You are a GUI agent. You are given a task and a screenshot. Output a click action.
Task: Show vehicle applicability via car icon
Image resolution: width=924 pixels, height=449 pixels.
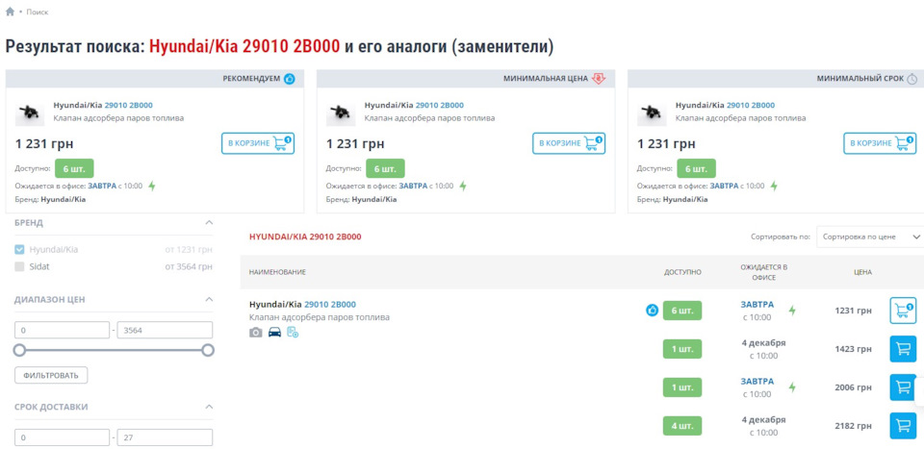pos(274,333)
